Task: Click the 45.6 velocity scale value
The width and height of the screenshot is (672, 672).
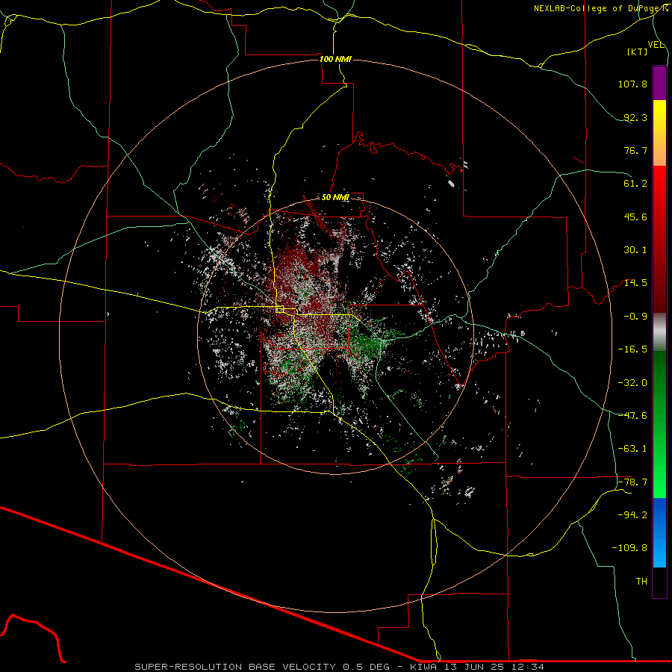Action: [x=635, y=217]
